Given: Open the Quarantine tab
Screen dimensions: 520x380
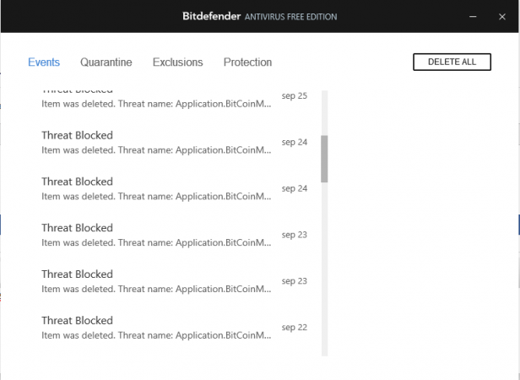Looking at the screenshot, I should coord(106,62).
